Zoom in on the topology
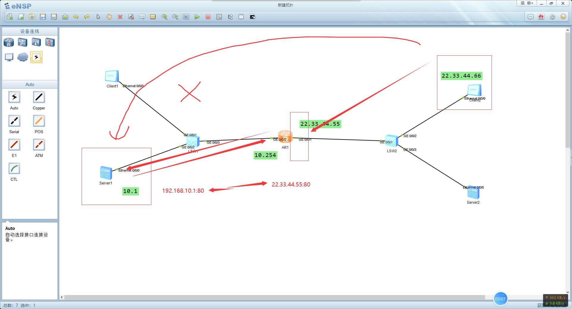The width and height of the screenshot is (572, 309). [164, 17]
